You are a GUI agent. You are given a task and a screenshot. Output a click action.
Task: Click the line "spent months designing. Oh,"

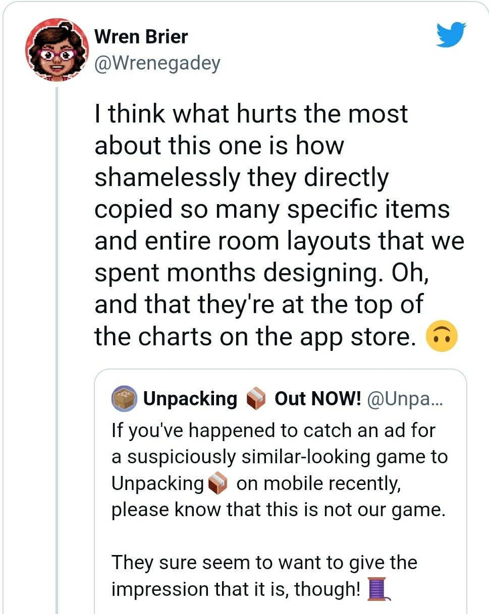click(x=261, y=273)
